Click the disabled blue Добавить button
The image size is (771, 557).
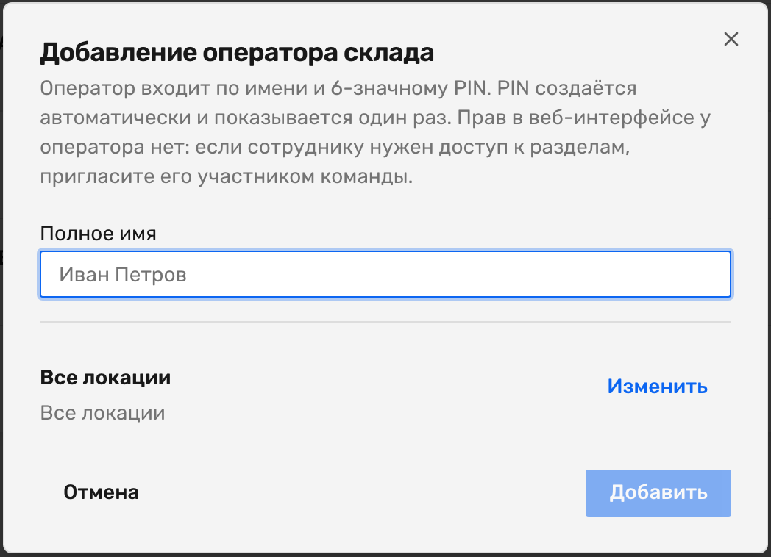[x=658, y=492]
